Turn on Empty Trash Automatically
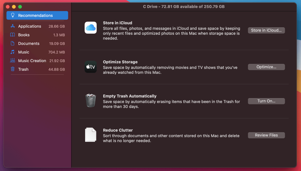Viewport: 301px width, 171px height. tap(266, 101)
